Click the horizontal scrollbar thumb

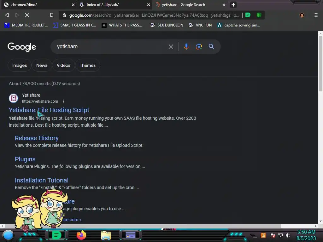[142, 226]
